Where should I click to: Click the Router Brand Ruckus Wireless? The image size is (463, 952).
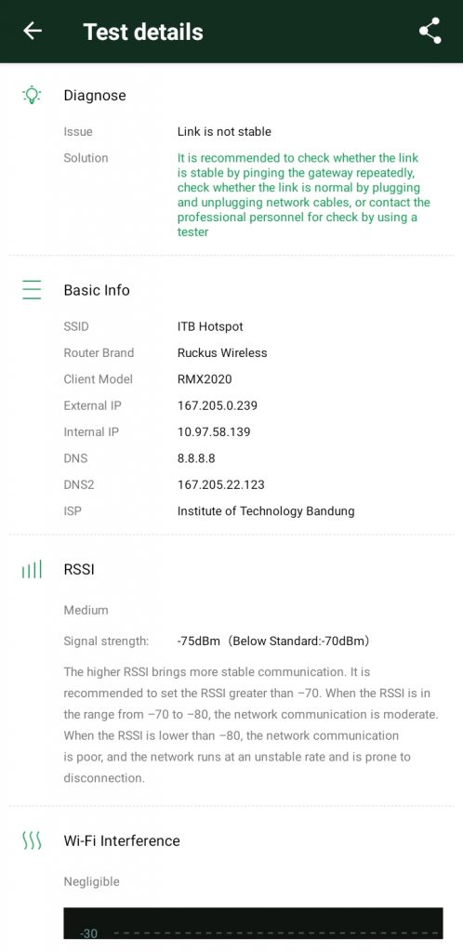222,352
